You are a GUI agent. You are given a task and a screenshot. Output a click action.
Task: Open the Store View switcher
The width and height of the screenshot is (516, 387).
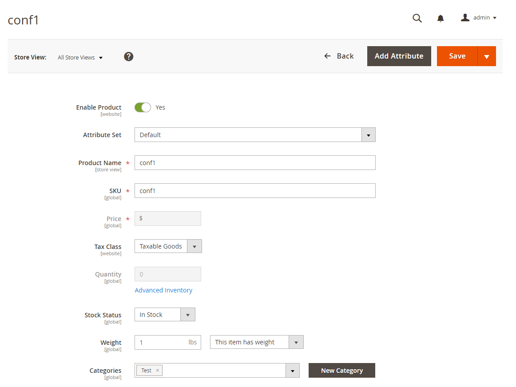[80, 58]
